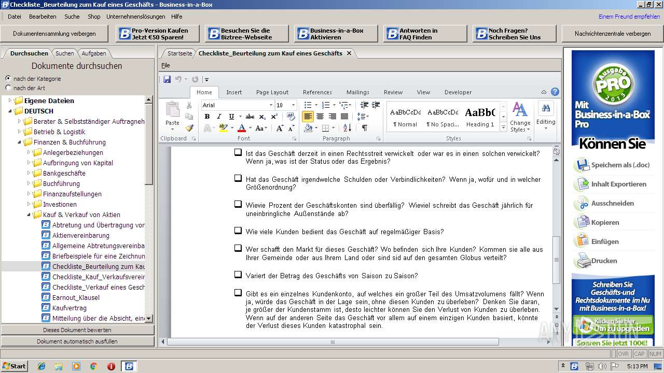Check the box for 'Wie viele Kunden' question
664x373 pixels.
point(238,231)
